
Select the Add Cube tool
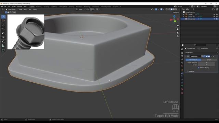pyautogui.click(x=3, y=50)
